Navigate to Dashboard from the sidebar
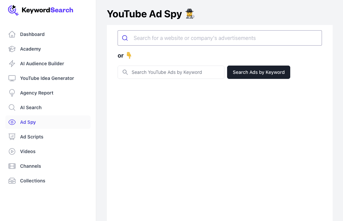Screen dimensions: 343x221 (x=32, y=34)
